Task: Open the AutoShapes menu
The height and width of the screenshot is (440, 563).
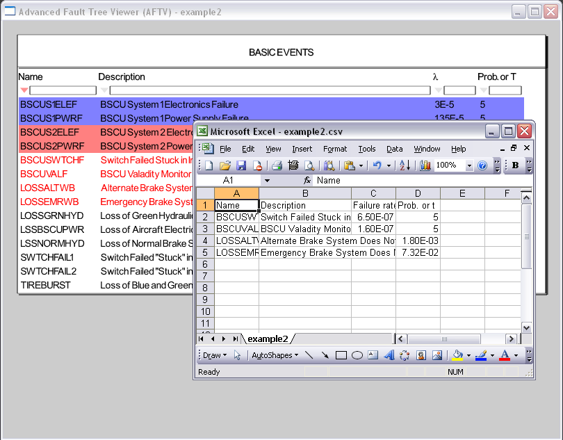Action: (275, 355)
